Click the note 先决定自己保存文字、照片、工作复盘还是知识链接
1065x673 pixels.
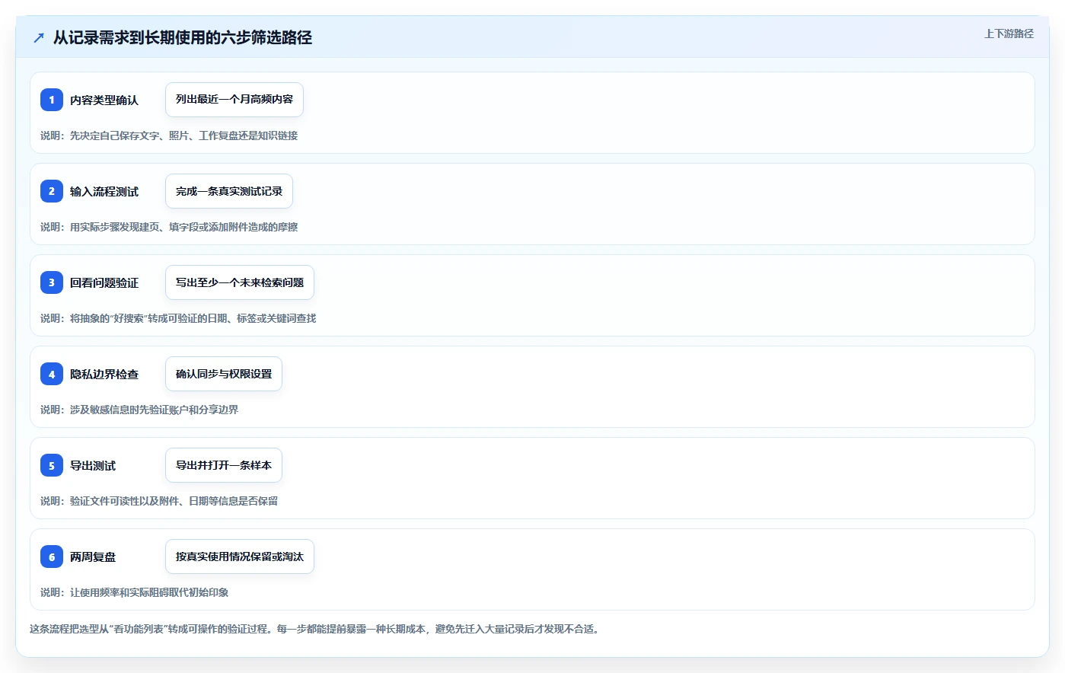click(183, 136)
